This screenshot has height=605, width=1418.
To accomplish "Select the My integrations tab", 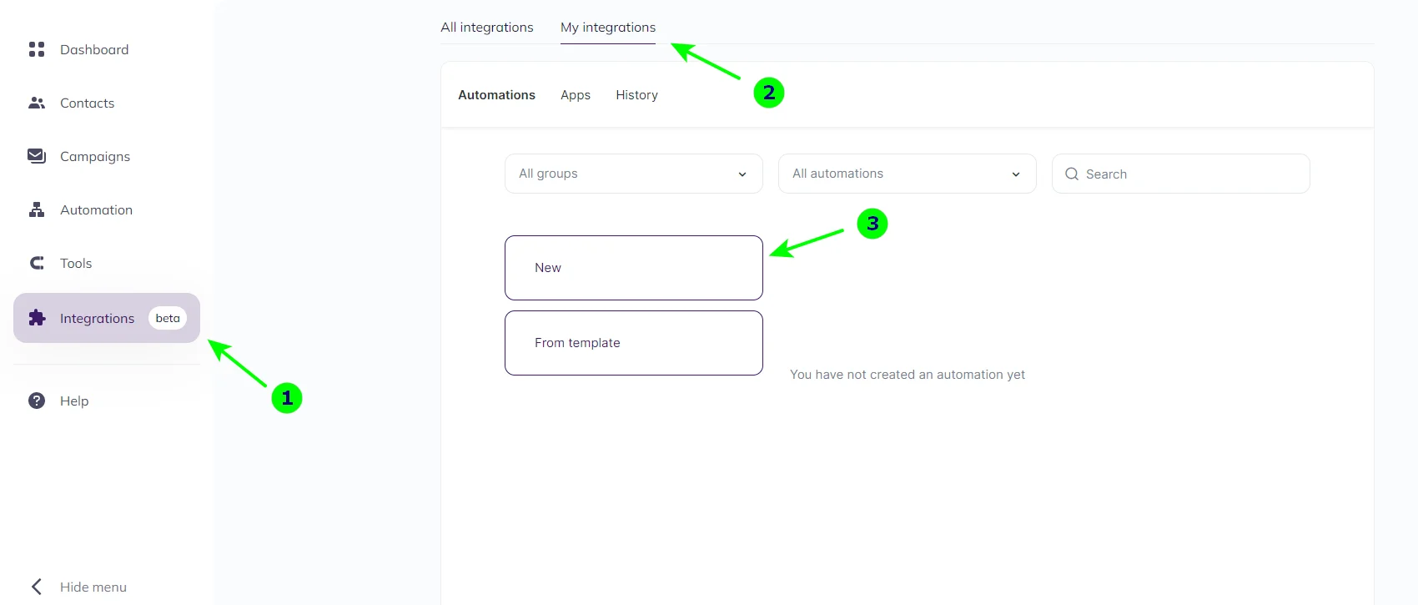I will click(608, 28).
